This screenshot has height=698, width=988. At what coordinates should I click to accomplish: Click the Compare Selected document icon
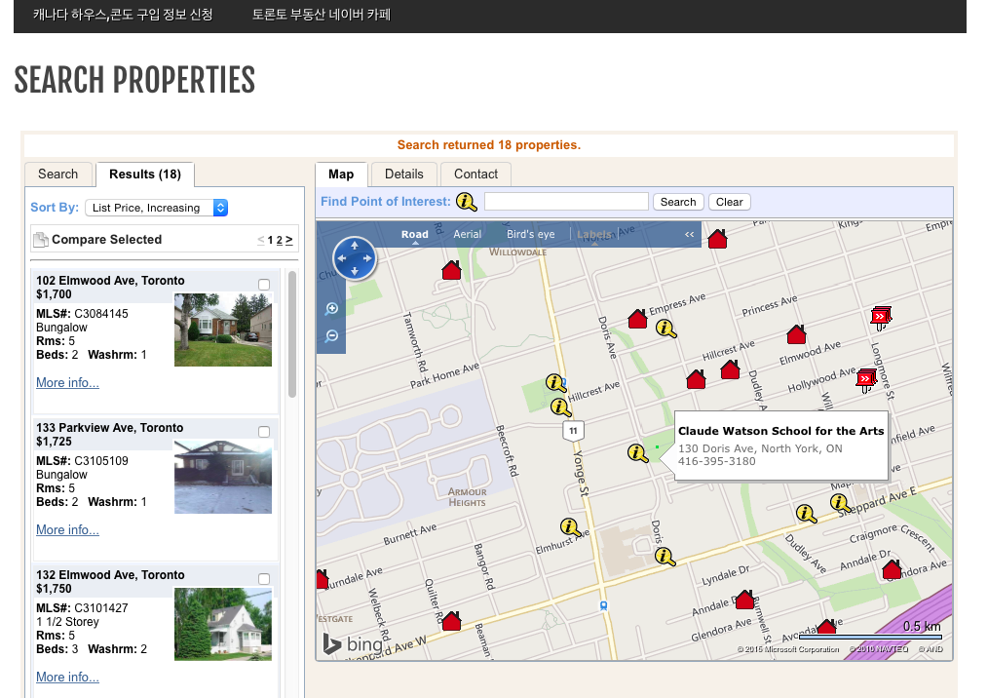pos(40,240)
